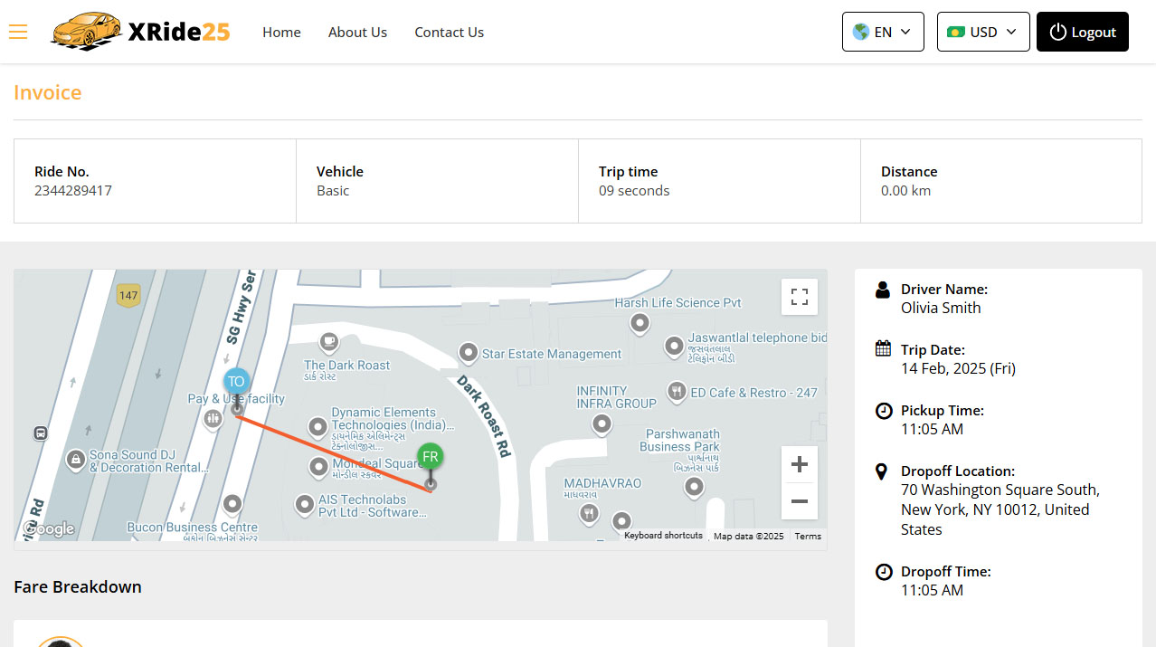Select the INFINITY INFRA GROUP pin
The image size is (1156, 647).
[x=602, y=423]
